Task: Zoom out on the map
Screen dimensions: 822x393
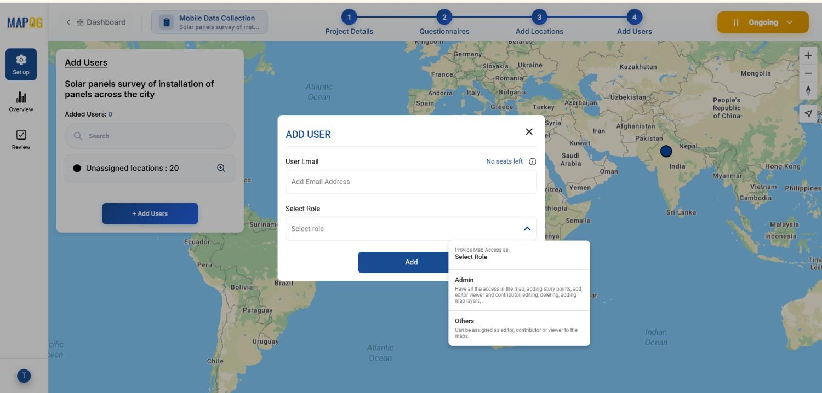Action: [x=808, y=72]
